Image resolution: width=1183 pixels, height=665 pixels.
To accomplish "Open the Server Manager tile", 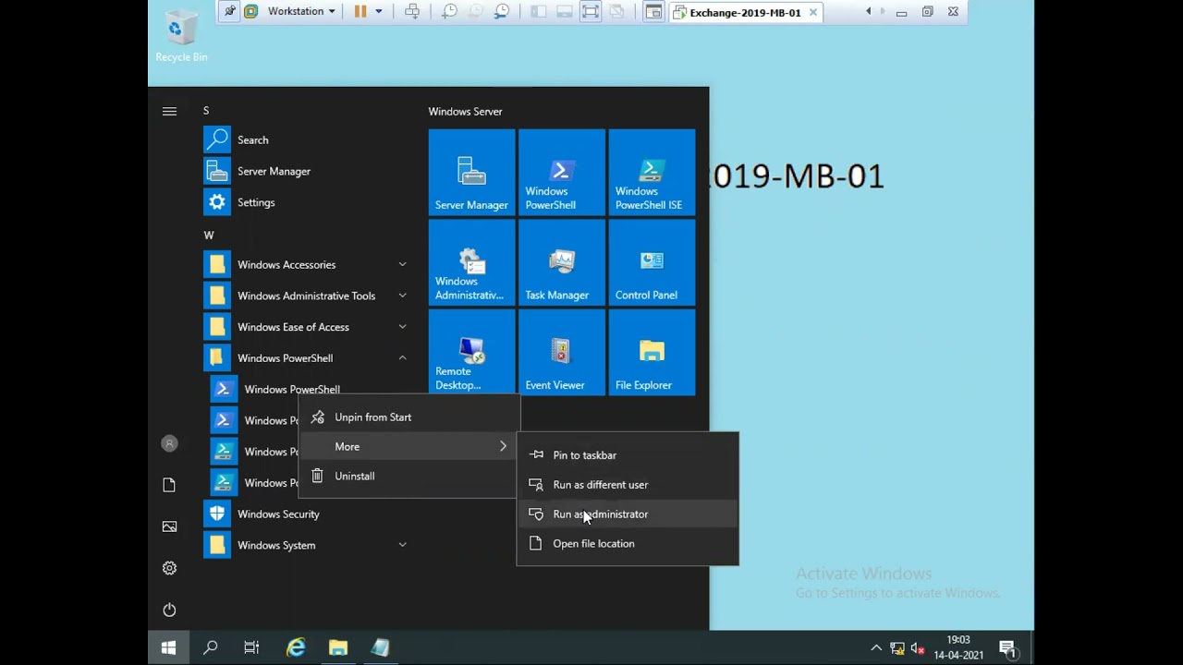I will (471, 173).
